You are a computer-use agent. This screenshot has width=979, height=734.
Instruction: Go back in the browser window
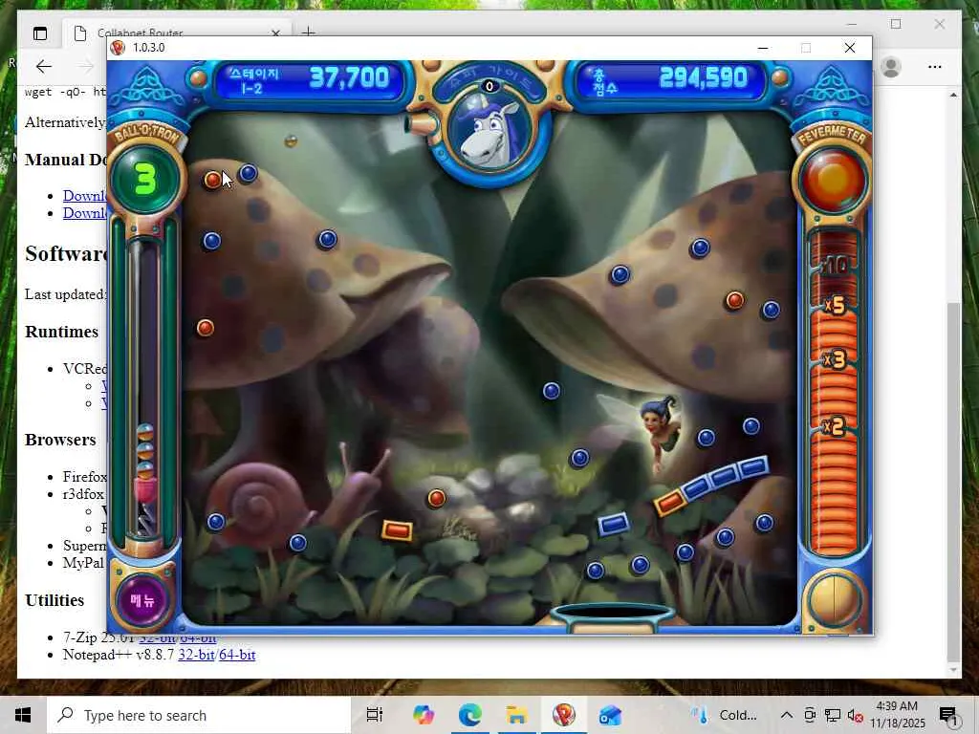click(44, 66)
